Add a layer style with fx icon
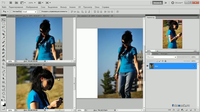The image size is (200, 112). click(174, 110)
